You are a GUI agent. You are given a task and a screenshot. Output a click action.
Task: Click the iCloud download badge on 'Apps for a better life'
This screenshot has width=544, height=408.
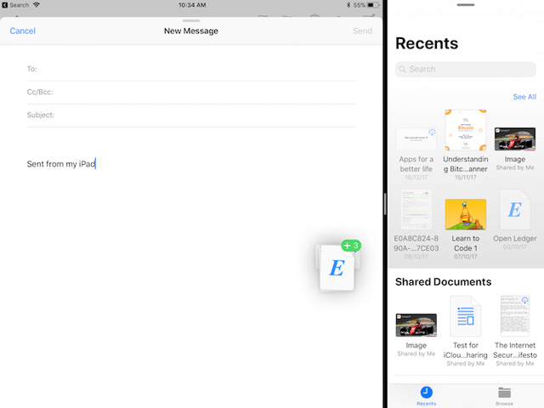[432, 133]
